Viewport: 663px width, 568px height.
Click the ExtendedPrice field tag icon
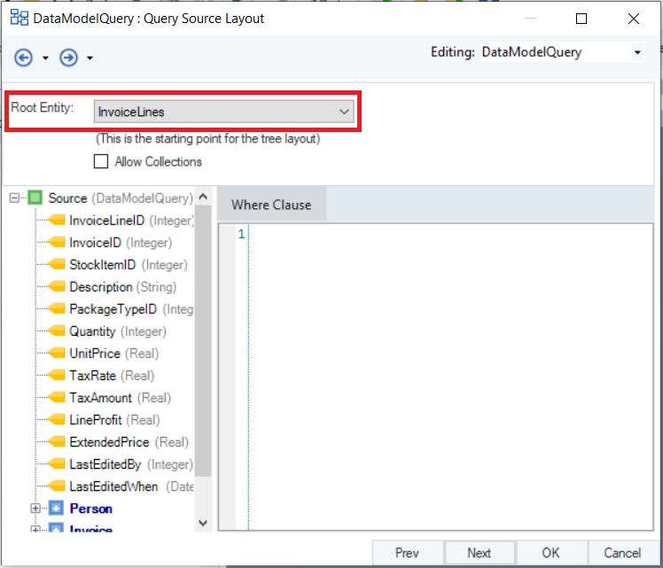pos(56,441)
